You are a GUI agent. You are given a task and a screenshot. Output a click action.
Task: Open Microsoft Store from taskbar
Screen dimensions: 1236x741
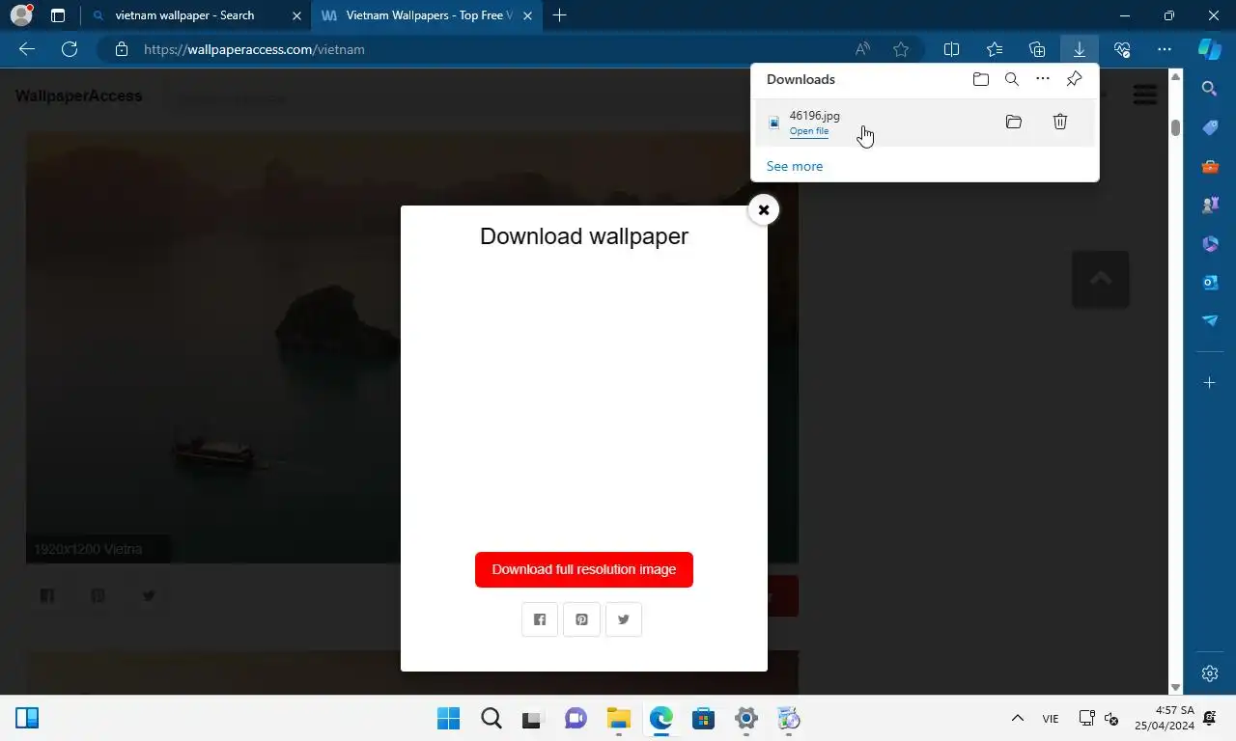point(703,719)
